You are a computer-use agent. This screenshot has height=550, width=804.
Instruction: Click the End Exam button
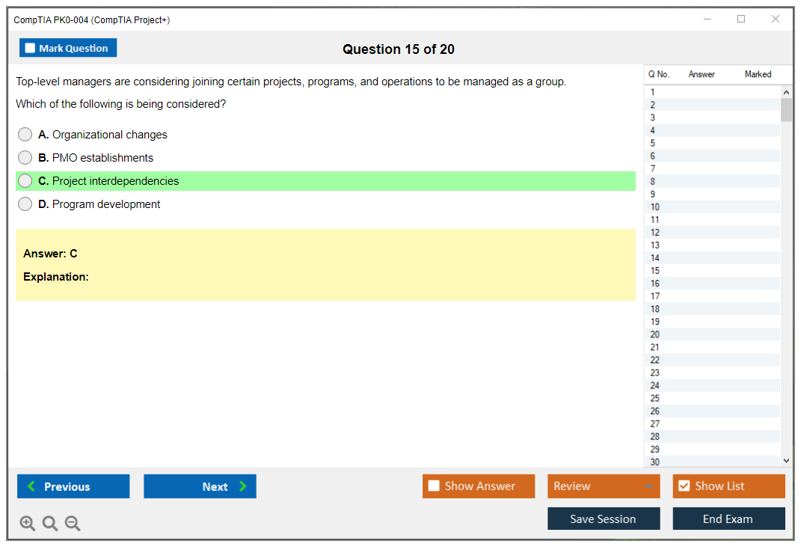click(728, 519)
